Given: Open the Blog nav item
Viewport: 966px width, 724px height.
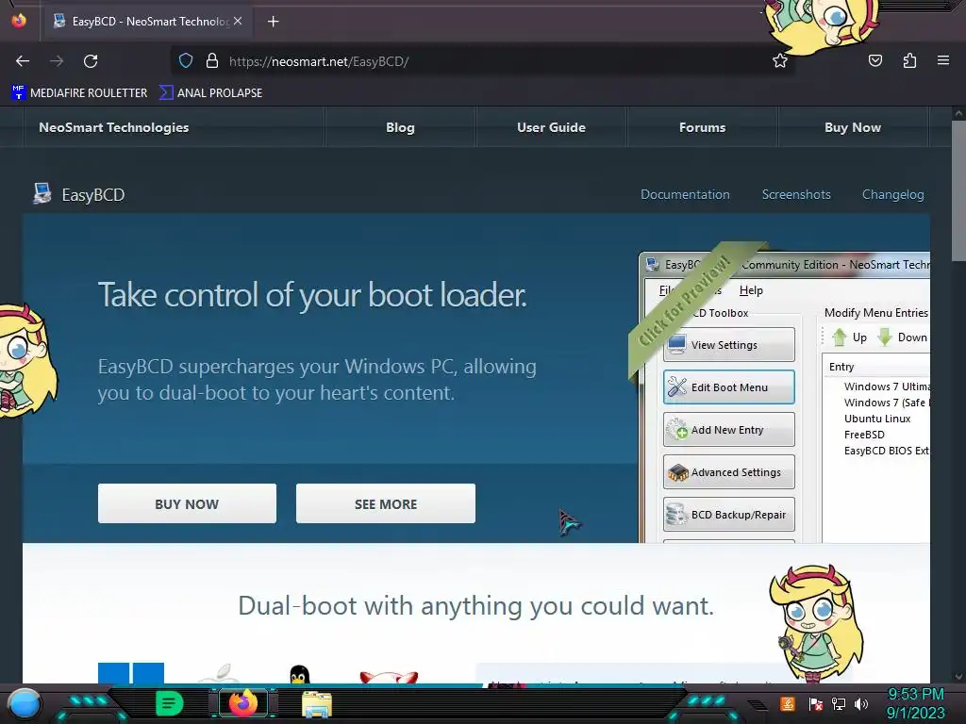Looking at the screenshot, I should tap(400, 127).
